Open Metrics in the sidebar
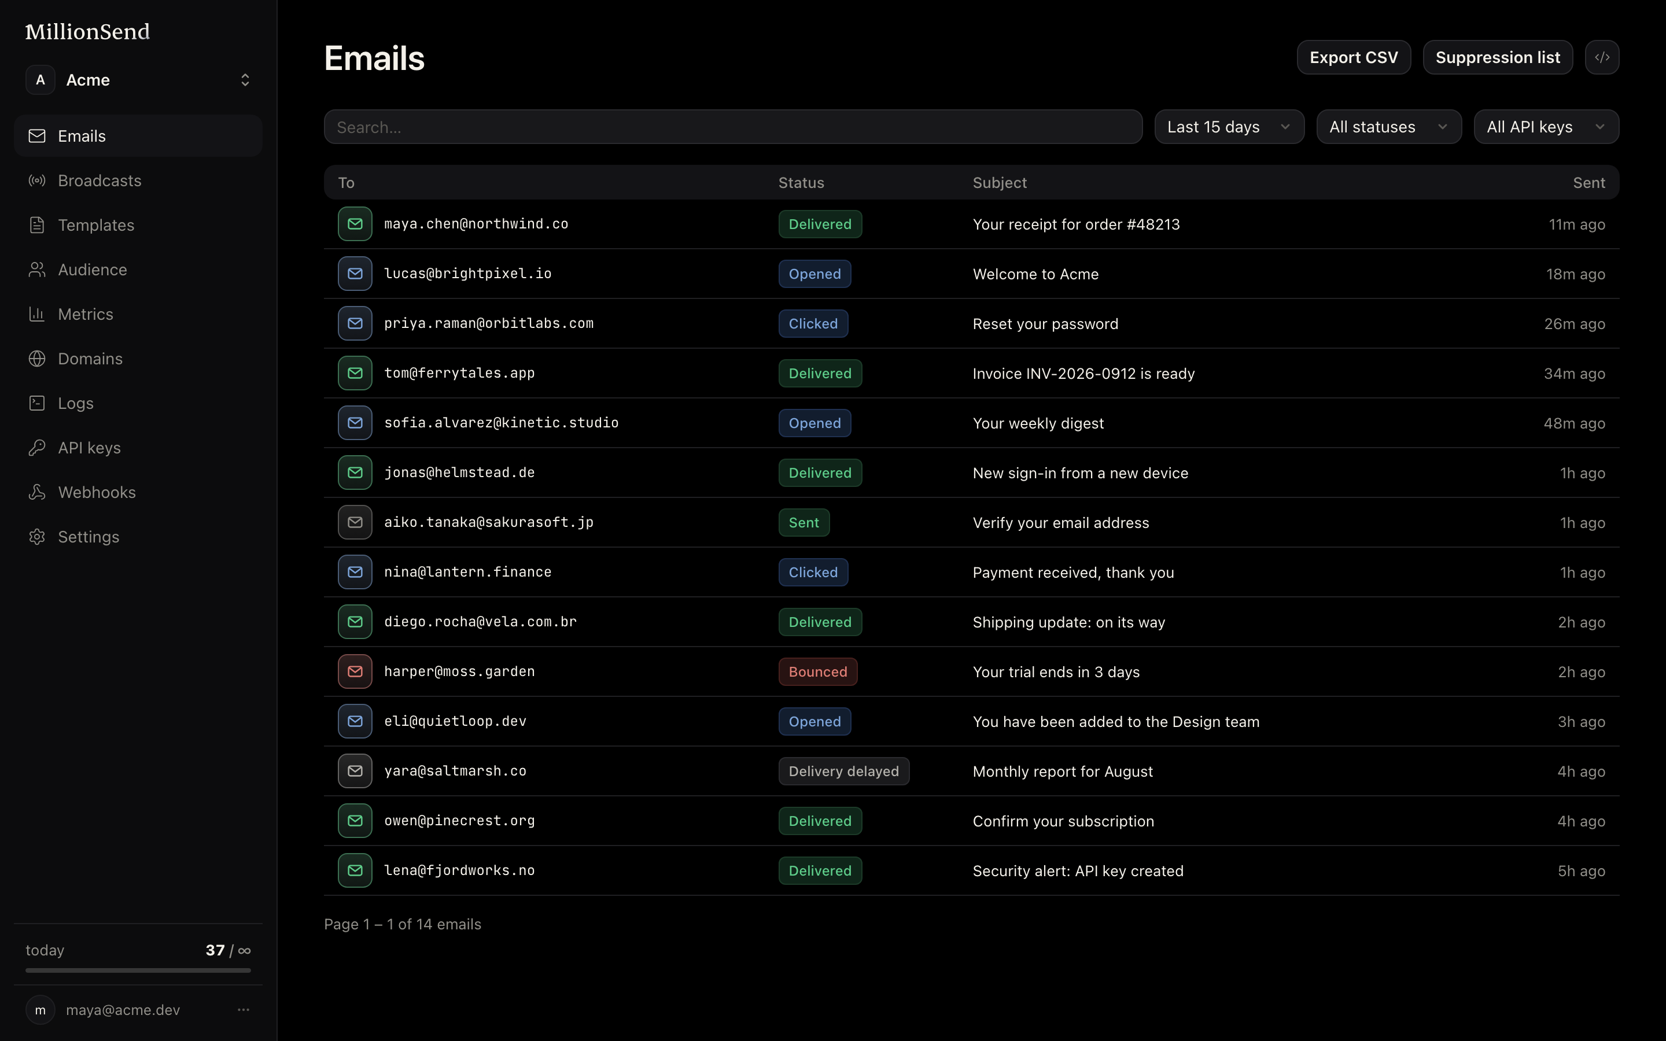Screen dimensions: 1666x1041 click(138, 314)
